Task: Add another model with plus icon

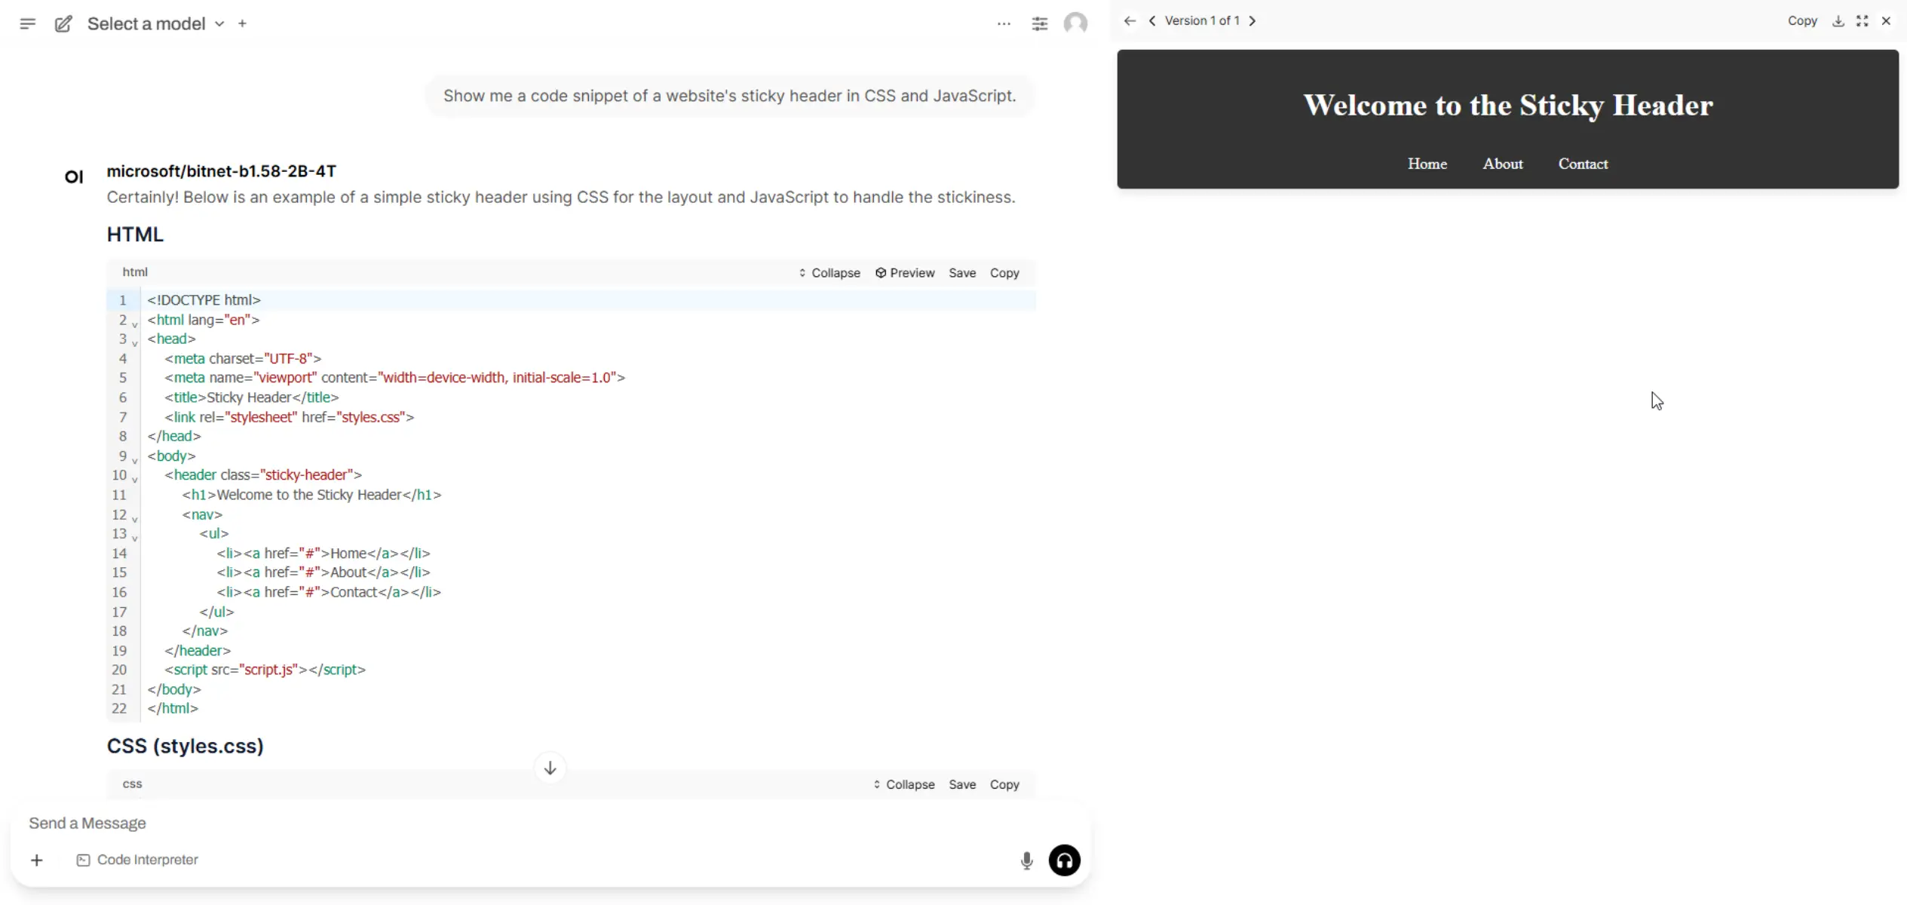Action: 242,23
